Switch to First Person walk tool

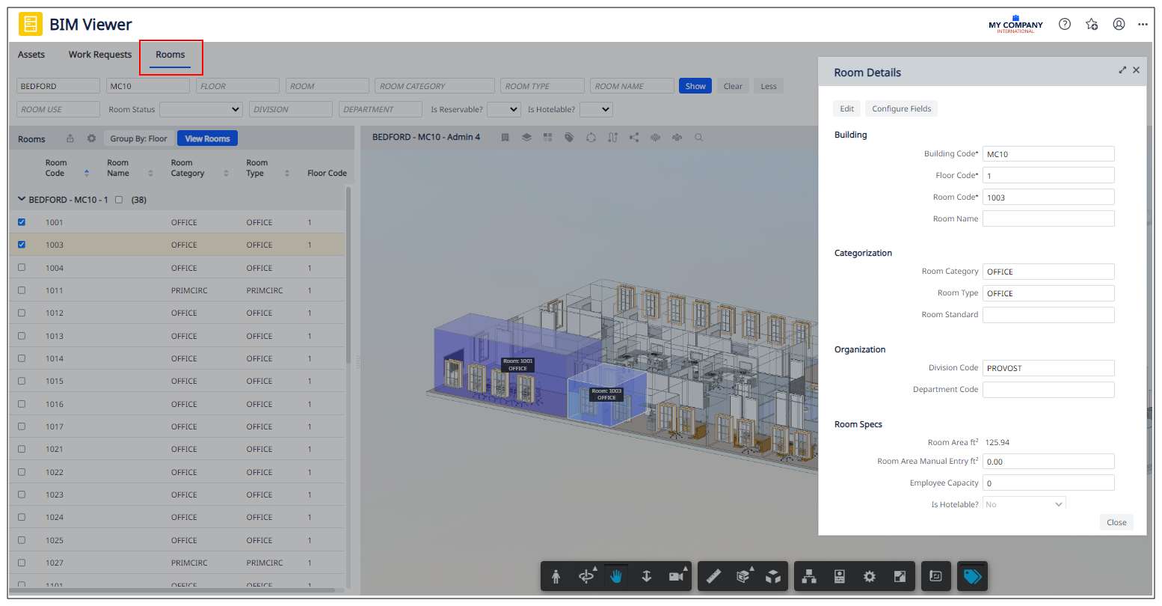(556, 576)
